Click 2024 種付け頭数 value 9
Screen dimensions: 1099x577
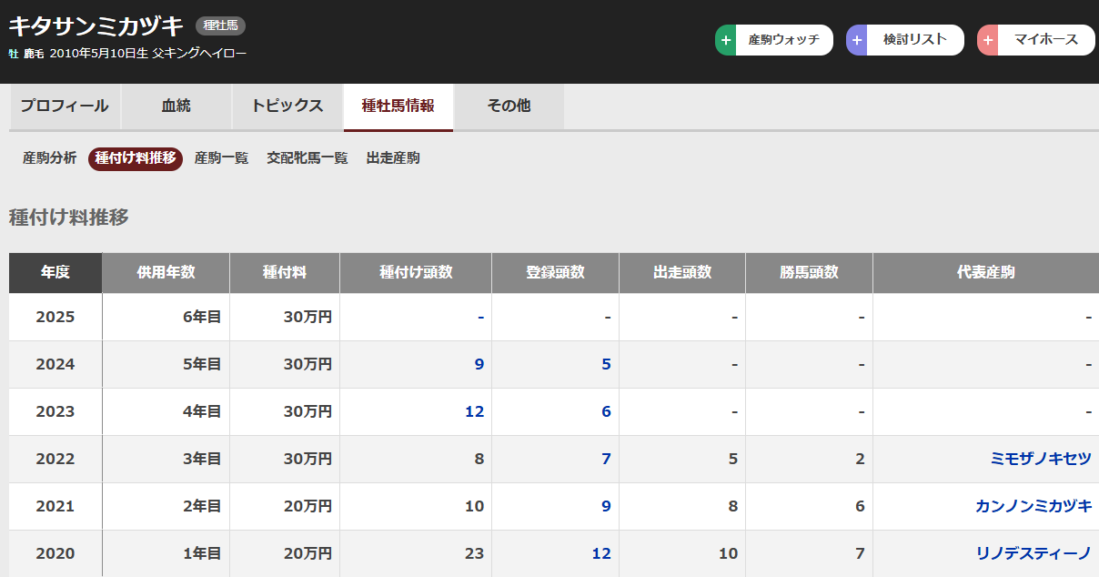tap(479, 364)
